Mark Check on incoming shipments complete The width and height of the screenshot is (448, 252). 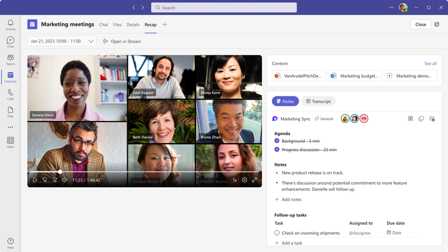[x=277, y=233]
